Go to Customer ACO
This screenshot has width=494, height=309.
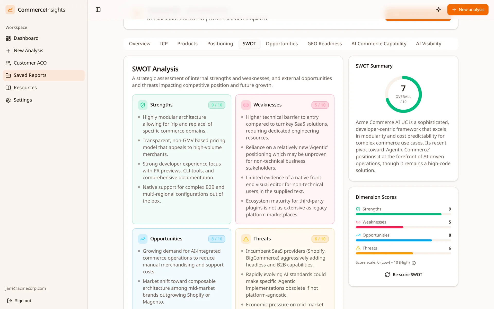(44, 63)
